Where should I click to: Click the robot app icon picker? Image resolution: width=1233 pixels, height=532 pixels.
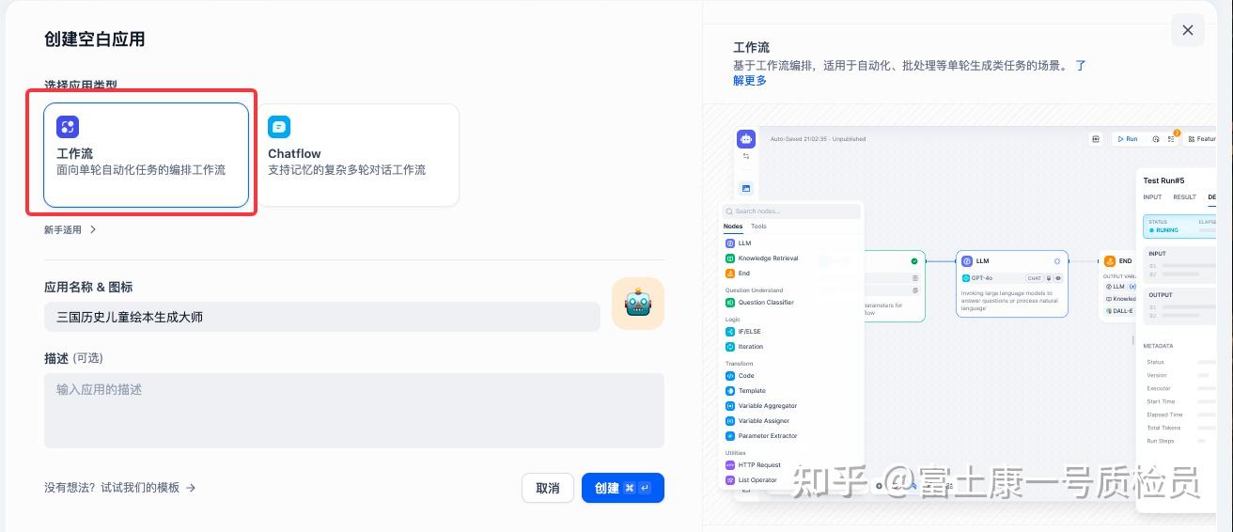[638, 304]
